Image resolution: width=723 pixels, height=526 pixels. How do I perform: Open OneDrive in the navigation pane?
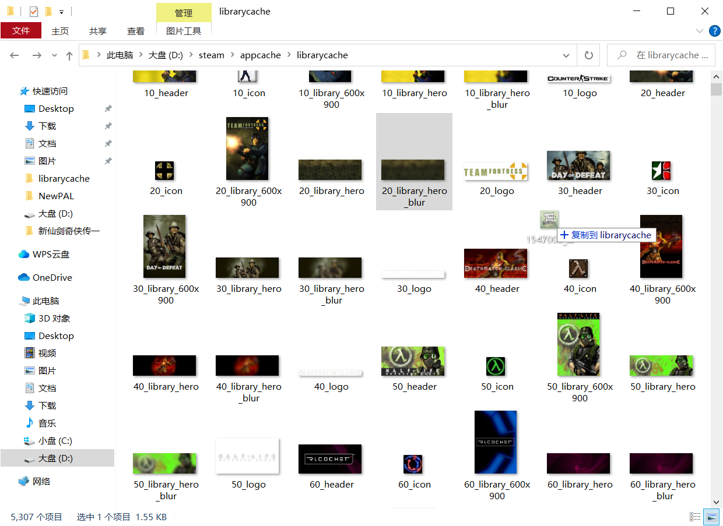click(x=46, y=278)
